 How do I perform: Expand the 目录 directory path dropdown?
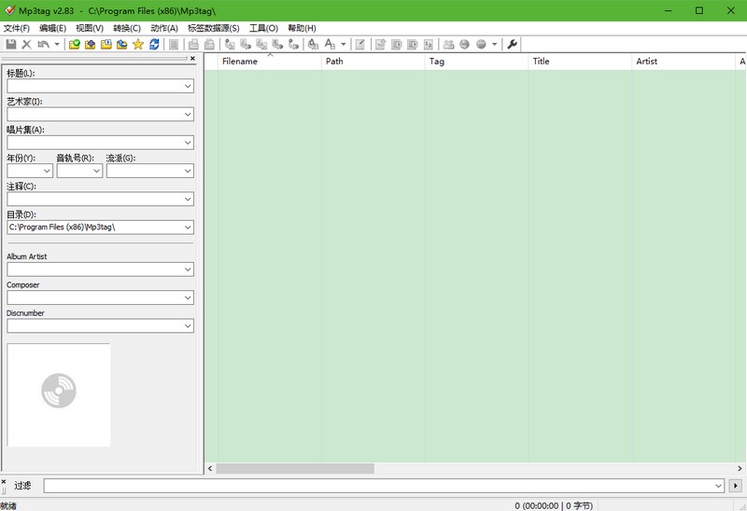click(x=188, y=227)
